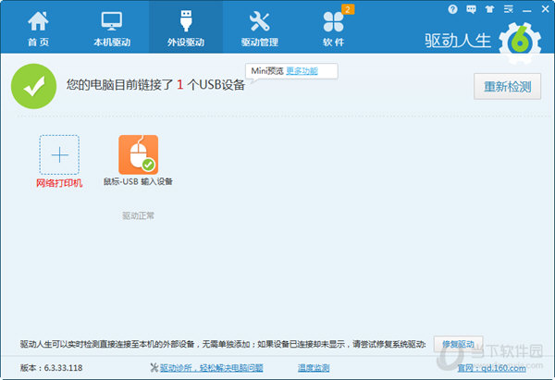
Task: Close the 驱动人生 window
Action: click(x=546, y=9)
